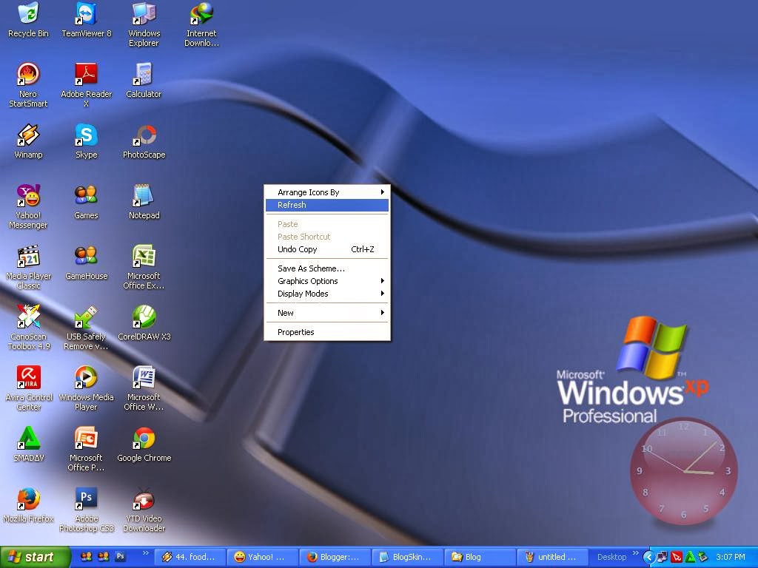Viewport: 758px width, 568px height.
Task: Select the Internet Download Manager icon
Action: (201, 24)
